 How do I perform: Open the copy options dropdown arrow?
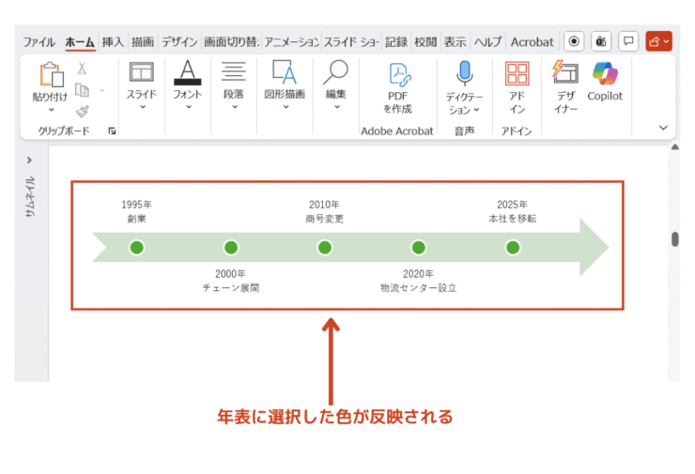(x=102, y=90)
